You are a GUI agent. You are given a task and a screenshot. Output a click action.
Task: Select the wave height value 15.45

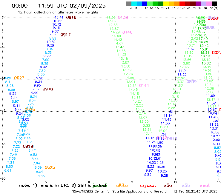120,47
